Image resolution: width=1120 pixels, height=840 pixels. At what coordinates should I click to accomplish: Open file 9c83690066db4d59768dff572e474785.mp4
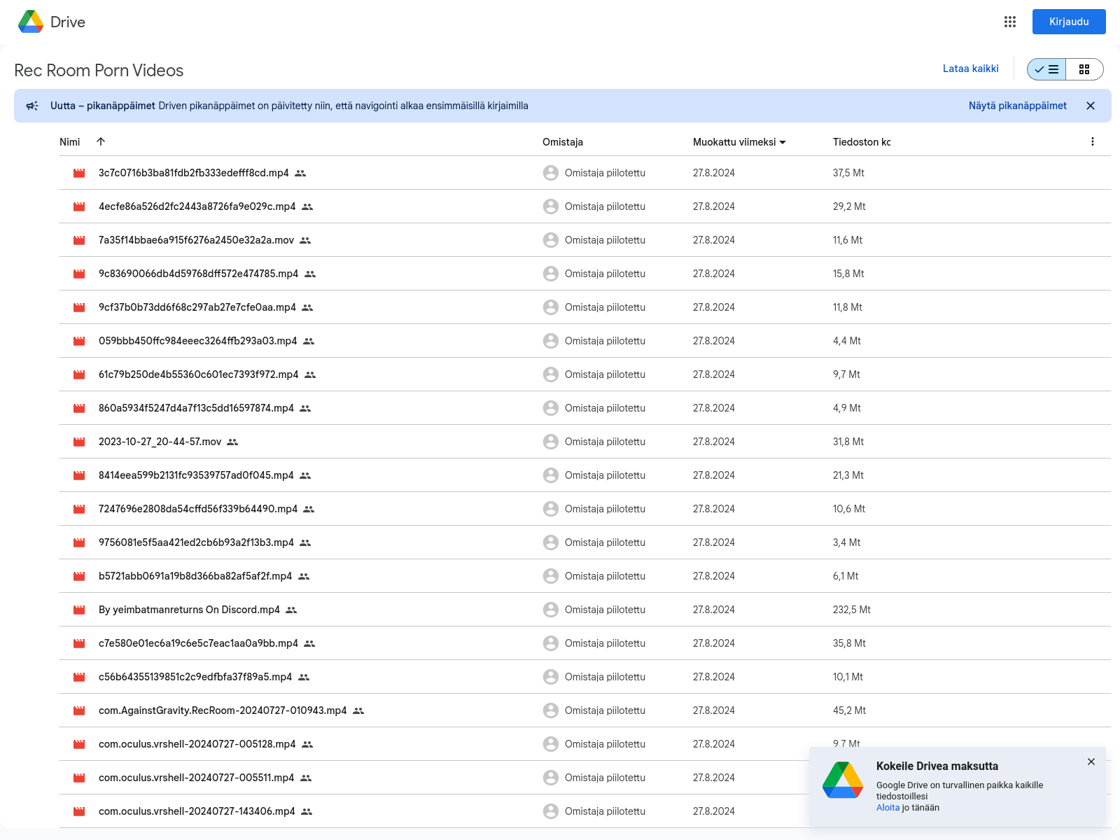point(198,274)
